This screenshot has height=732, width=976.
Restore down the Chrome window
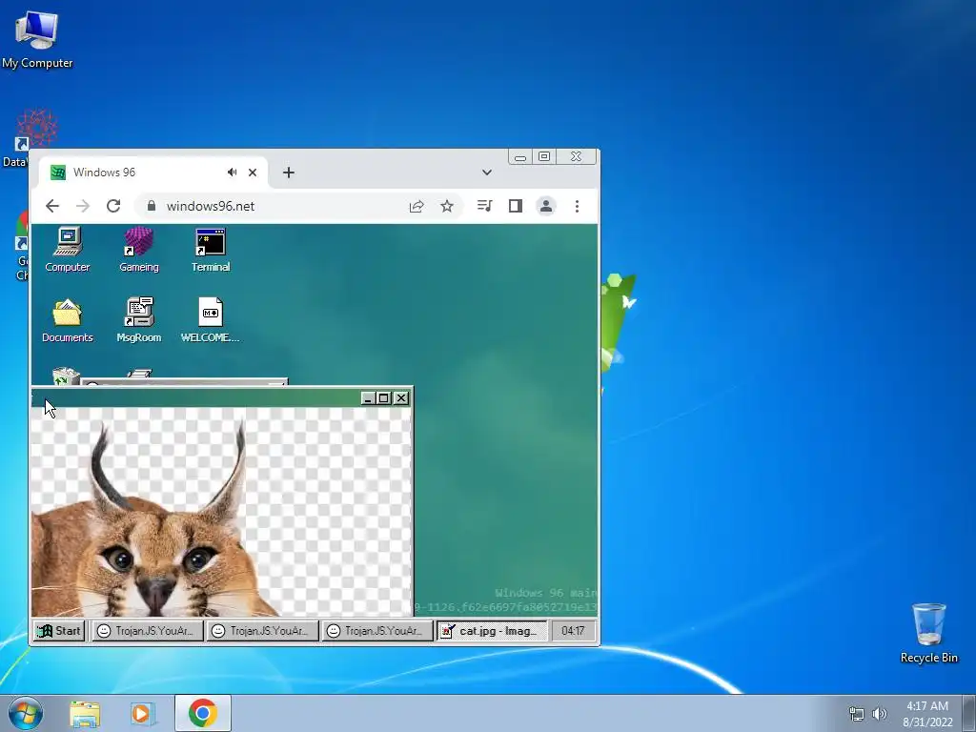click(x=544, y=157)
